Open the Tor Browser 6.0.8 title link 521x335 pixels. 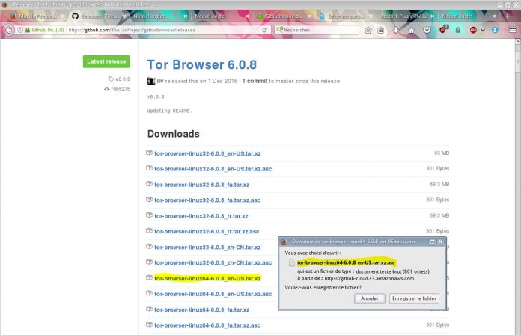coord(201,64)
